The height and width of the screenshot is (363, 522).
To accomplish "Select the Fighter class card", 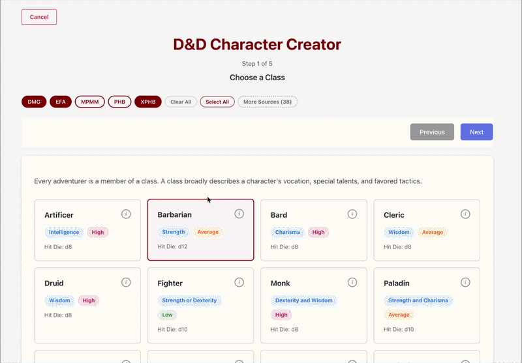I will tap(201, 306).
